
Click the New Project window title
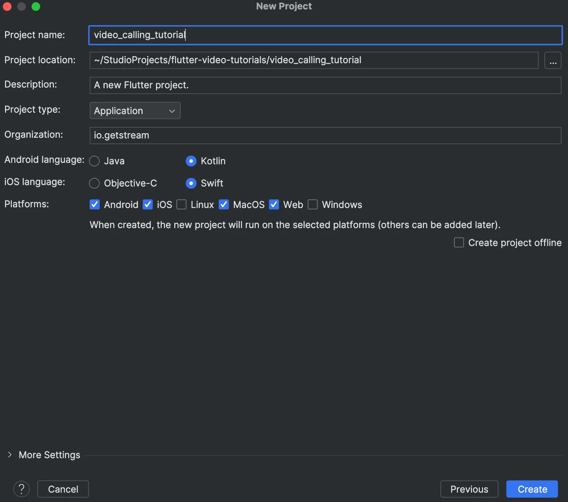(x=284, y=6)
